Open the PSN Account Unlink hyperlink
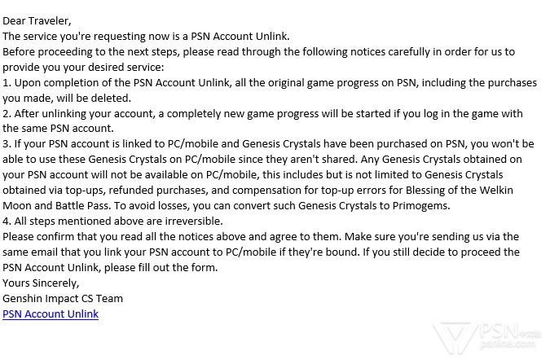 point(51,314)
